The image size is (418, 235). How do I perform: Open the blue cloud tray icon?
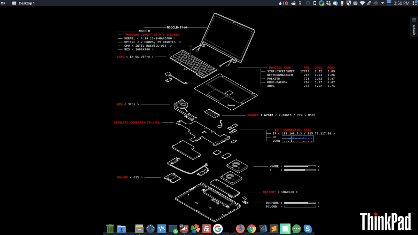pyautogui.click(x=335, y=3)
